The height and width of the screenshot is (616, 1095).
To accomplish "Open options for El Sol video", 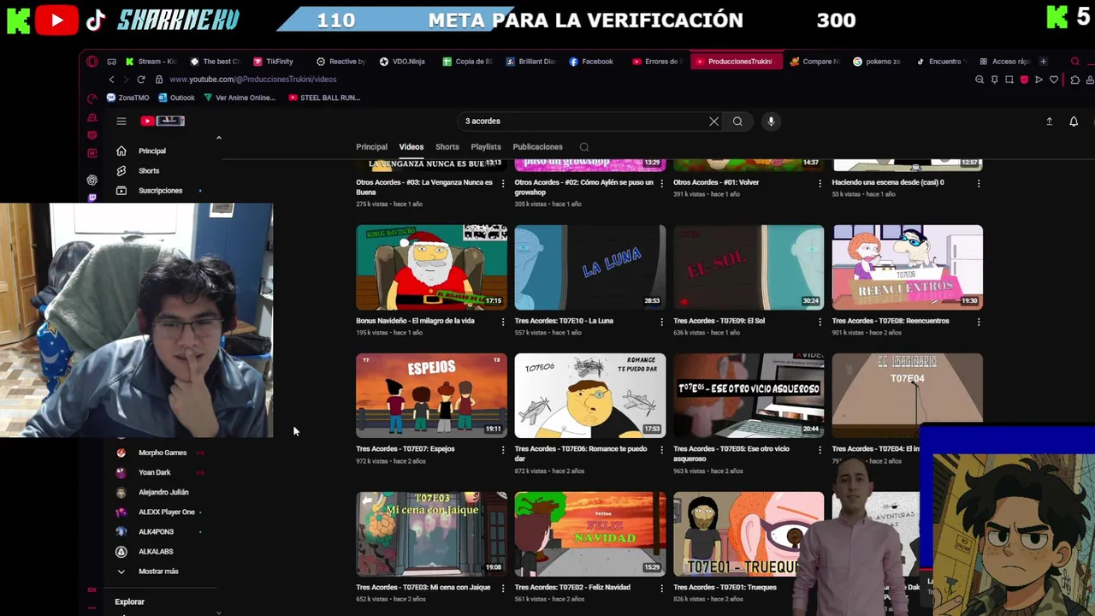I will 820,322.
